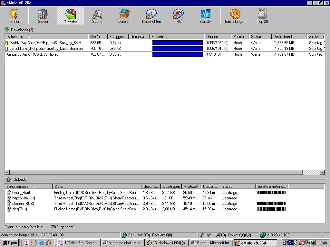Click the downloads horizontal scrollbar thumb
The height and width of the screenshot is (247, 330).
(x=156, y=172)
